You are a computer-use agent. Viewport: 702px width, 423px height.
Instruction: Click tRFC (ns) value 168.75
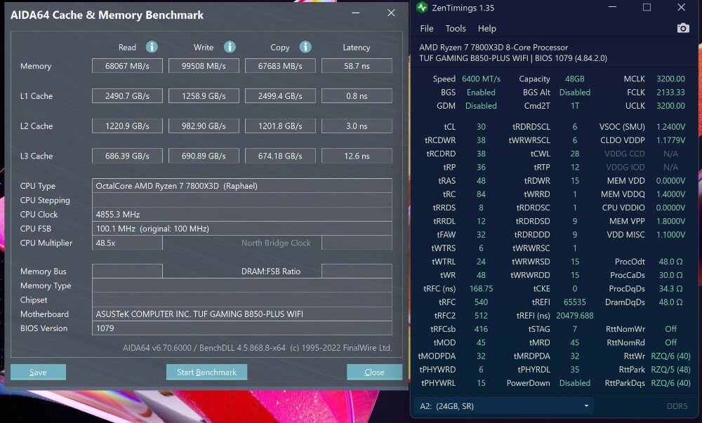481,288
